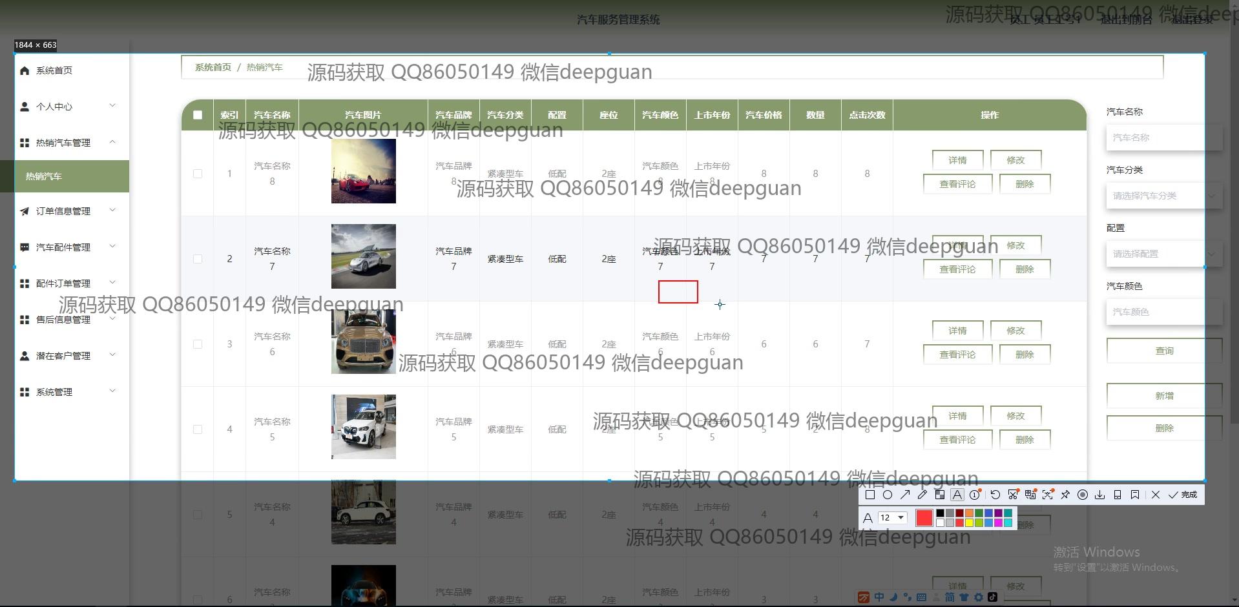Viewport: 1239px width, 607px height.
Task: Open the font size 12 dropdown
Action: point(893,517)
